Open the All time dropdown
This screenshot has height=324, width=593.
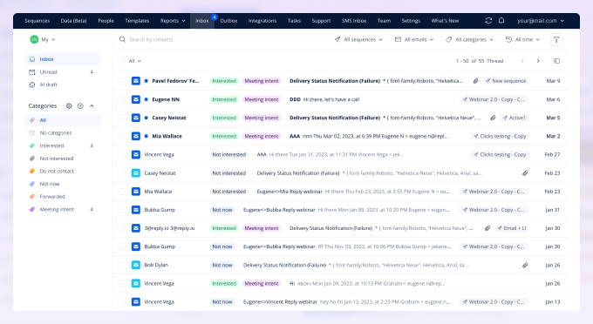click(x=522, y=39)
